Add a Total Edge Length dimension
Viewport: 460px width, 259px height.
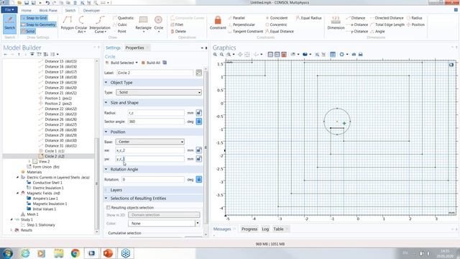click(387, 24)
